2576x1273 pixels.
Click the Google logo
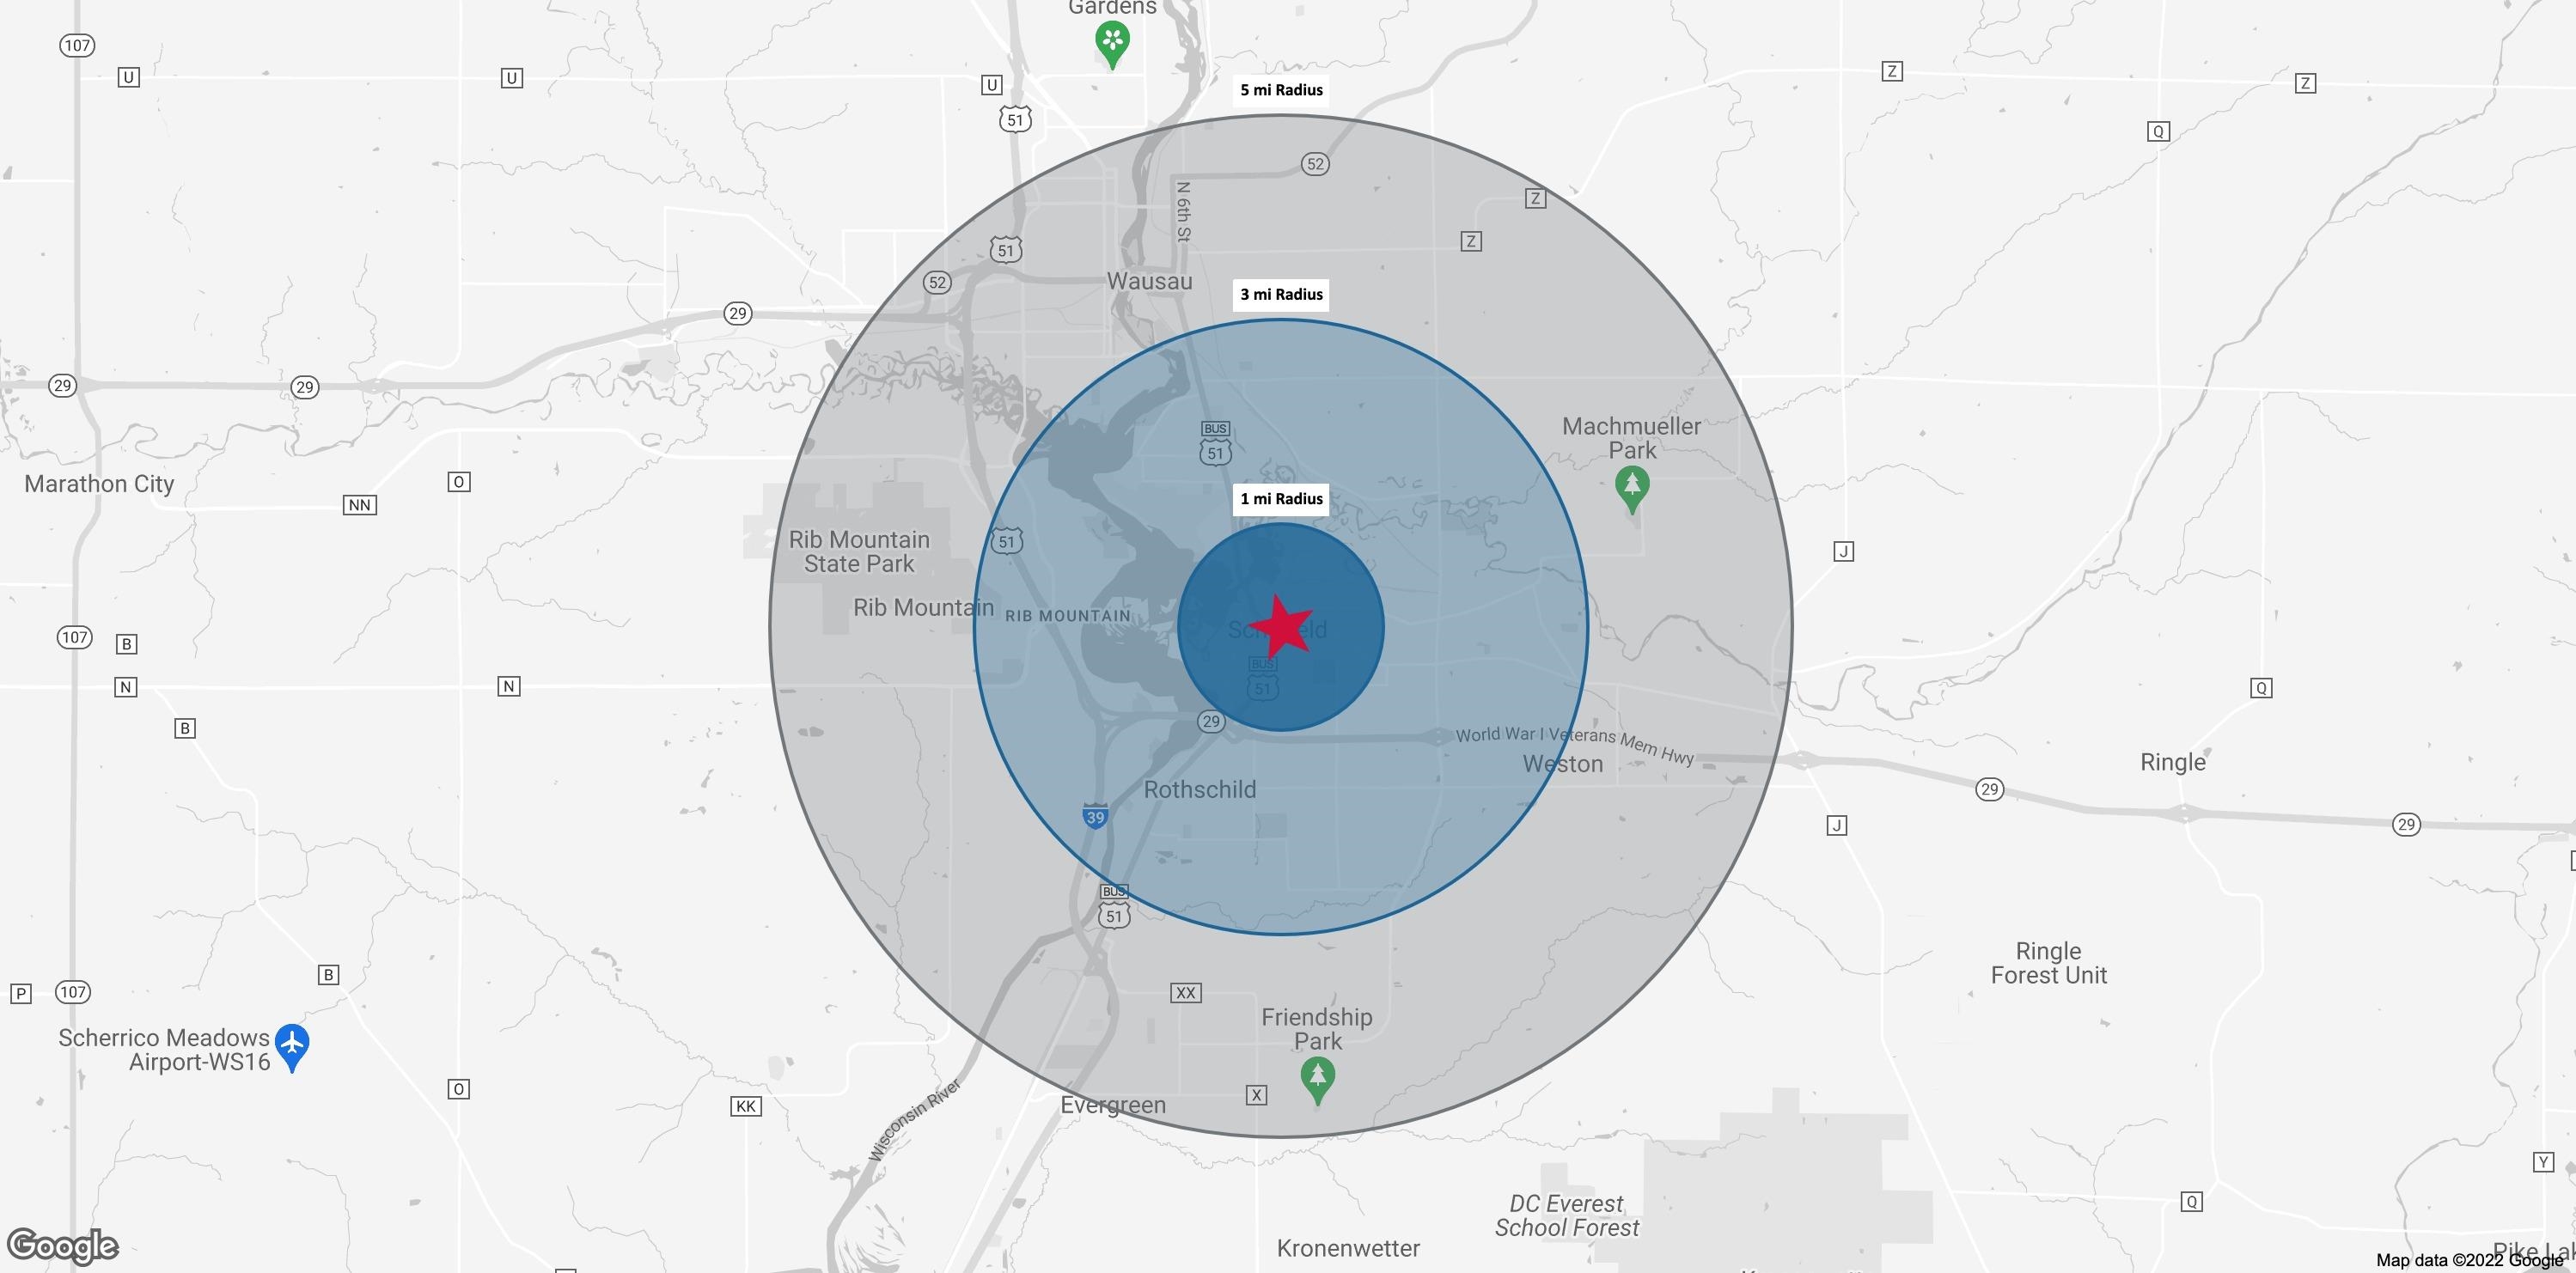click(x=63, y=1246)
